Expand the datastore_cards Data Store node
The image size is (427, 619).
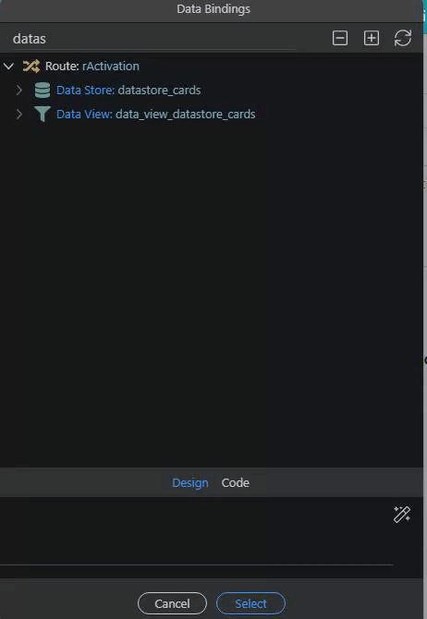19,90
